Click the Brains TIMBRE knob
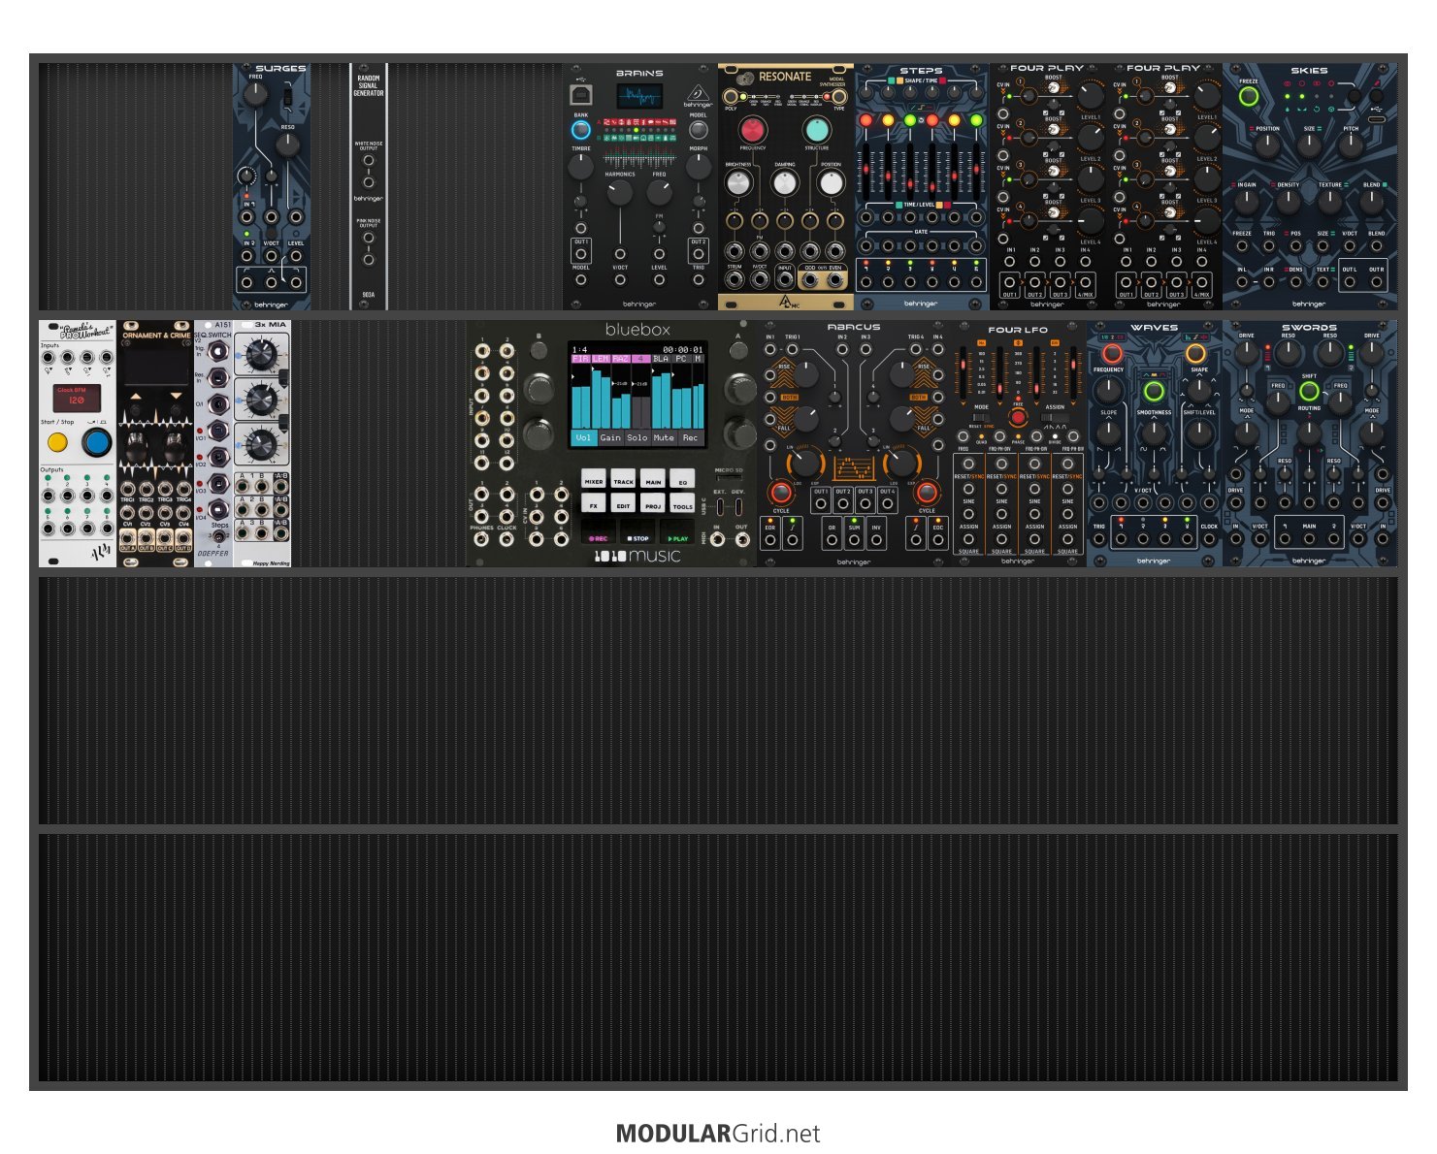The height and width of the screenshot is (1154, 1437). click(x=580, y=166)
